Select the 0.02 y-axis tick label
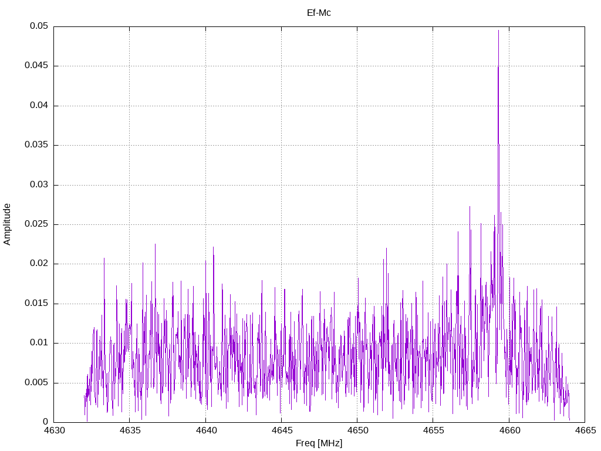 (39, 264)
